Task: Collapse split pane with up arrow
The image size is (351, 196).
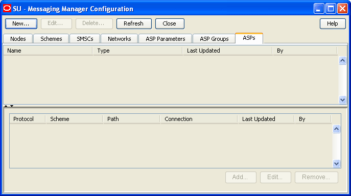Action: [x=6, y=106]
